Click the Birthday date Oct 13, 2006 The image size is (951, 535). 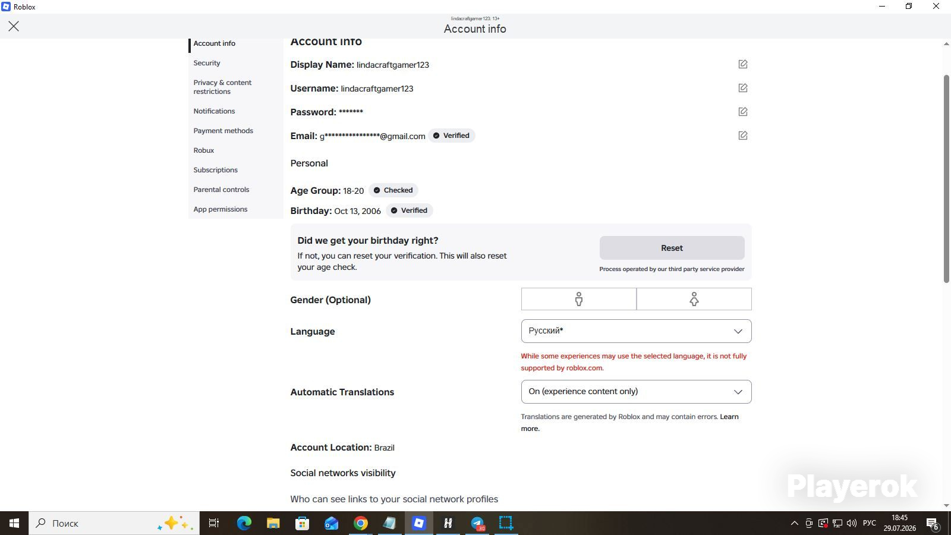click(357, 211)
